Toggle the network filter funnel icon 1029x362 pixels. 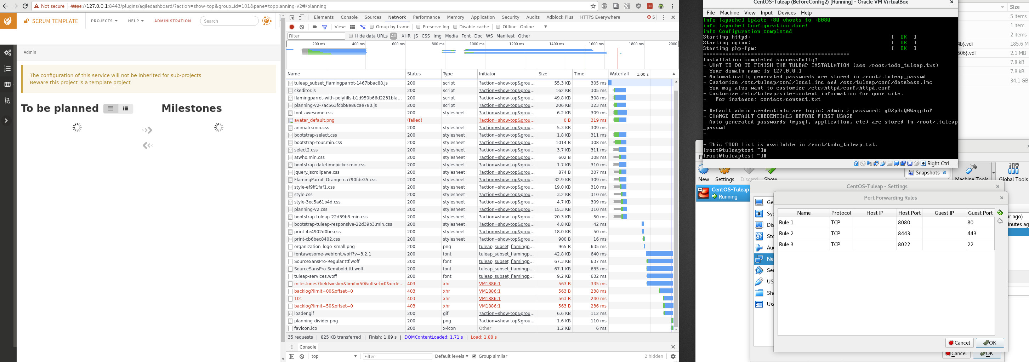[325, 27]
